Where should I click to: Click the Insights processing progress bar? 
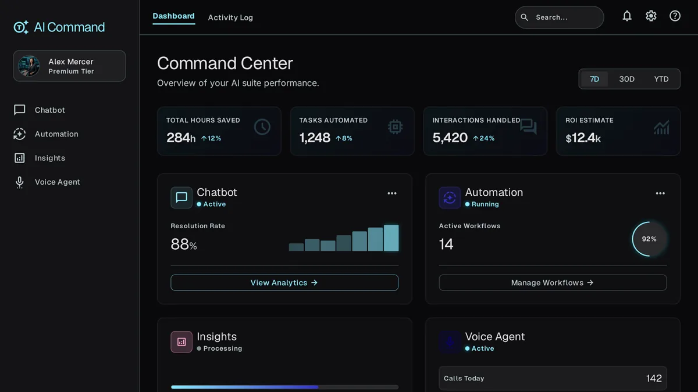click(x=284, y=387)
